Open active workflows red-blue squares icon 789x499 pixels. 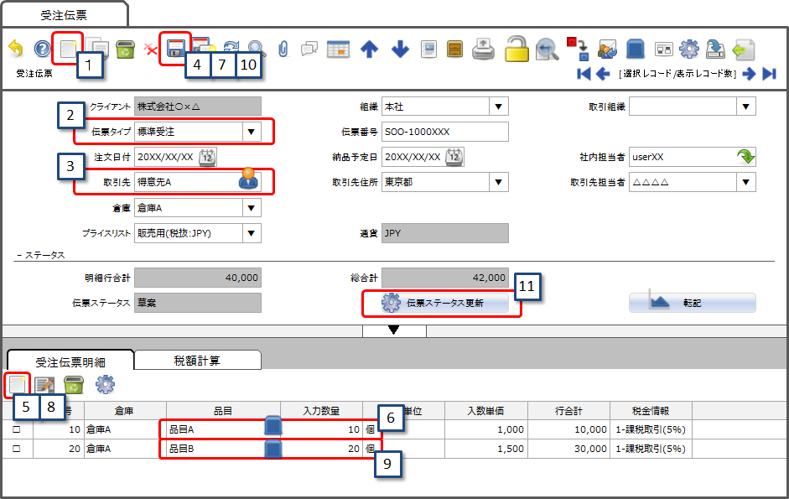(577, 49)
